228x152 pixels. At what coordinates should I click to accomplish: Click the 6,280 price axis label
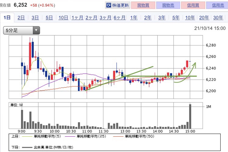pos(211,45)
